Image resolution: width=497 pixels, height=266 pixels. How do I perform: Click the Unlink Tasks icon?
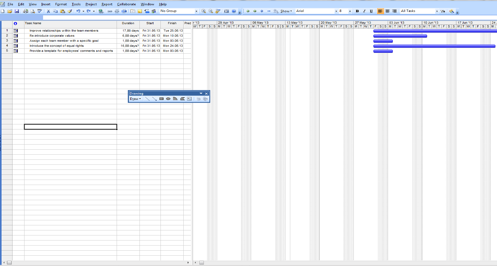[117, 11]
